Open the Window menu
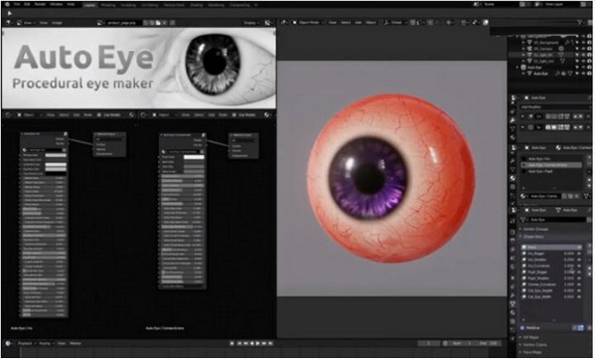The image size is (596, 359). pos(57,5)
